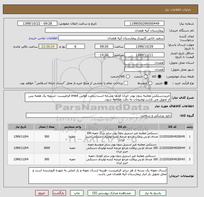Click the پاسخ به نیاز button
Viewport: 204px width, 197px height.
click(x=153, y=193)
